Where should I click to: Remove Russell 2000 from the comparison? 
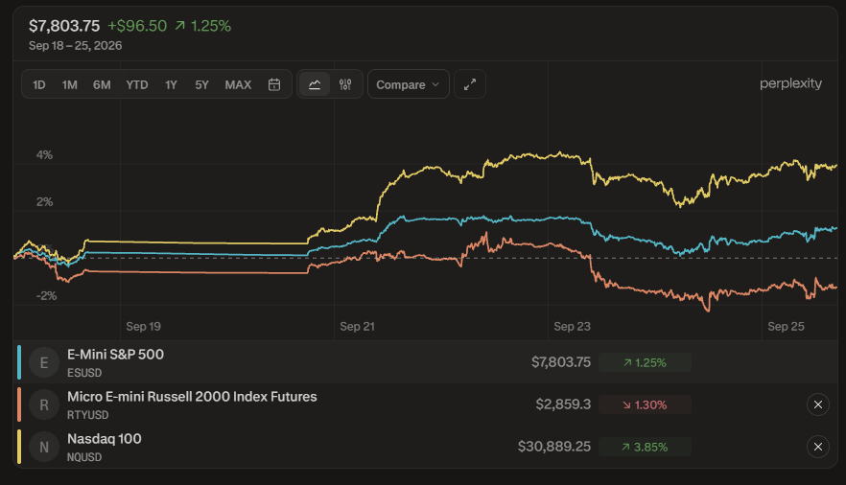(x=818, y=404)
